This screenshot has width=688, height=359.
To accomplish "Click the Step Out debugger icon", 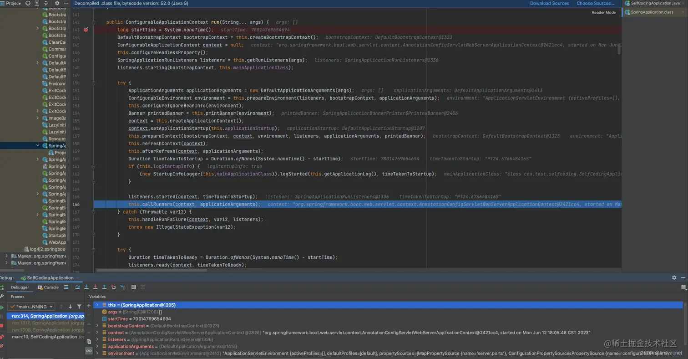I will click(104, 287).
